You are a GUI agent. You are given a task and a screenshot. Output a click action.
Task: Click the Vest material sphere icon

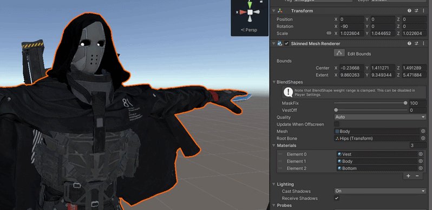coord(339,154)
